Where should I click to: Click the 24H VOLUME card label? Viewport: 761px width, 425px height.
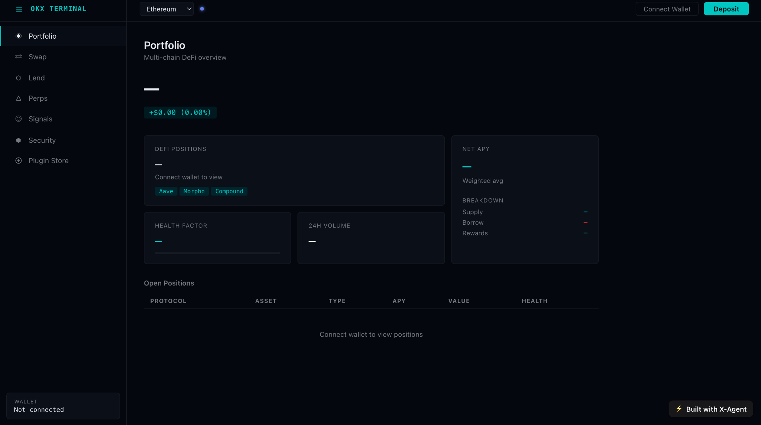tap(329, 226)
